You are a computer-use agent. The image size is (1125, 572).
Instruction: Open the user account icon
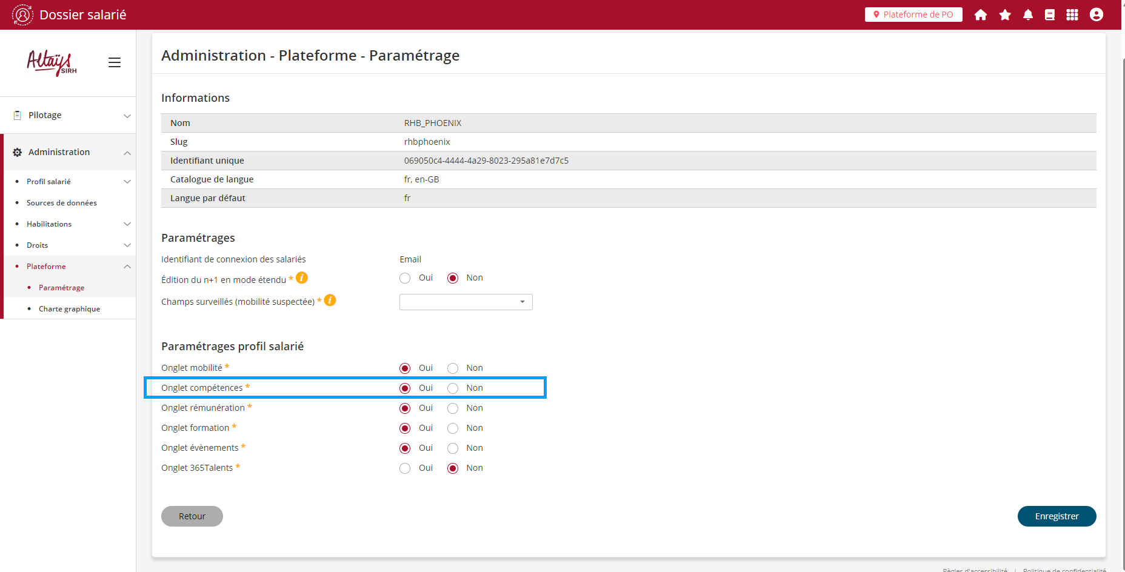pyautogui.click(x=1096, y=15)
